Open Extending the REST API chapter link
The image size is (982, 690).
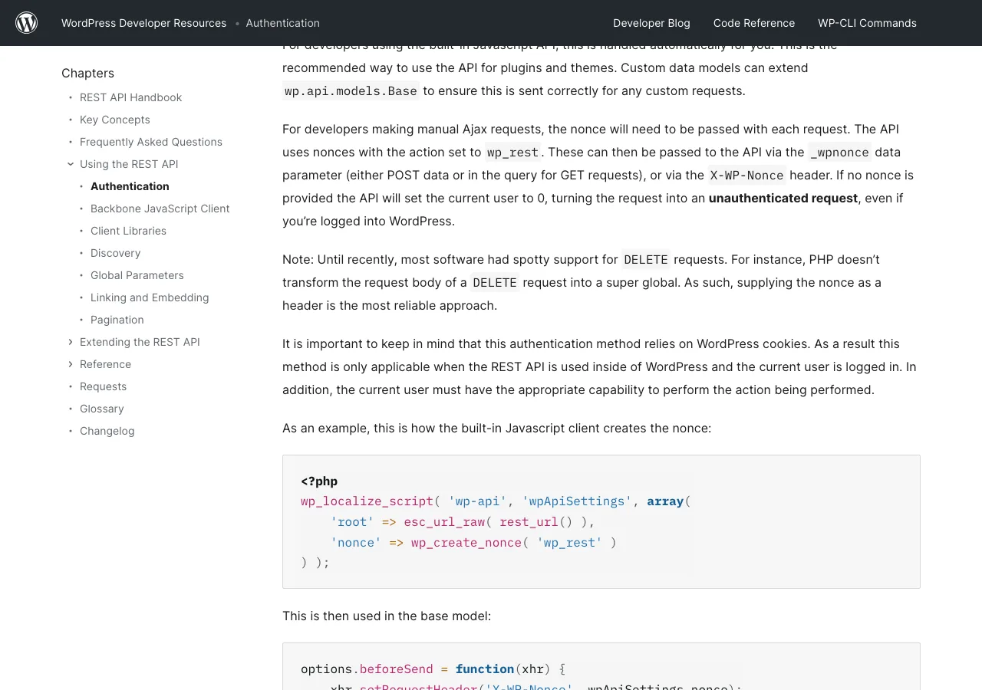pos(140,342)
